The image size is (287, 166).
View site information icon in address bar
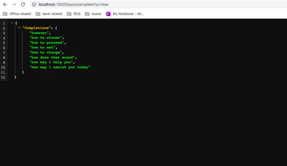click(34, 4)
